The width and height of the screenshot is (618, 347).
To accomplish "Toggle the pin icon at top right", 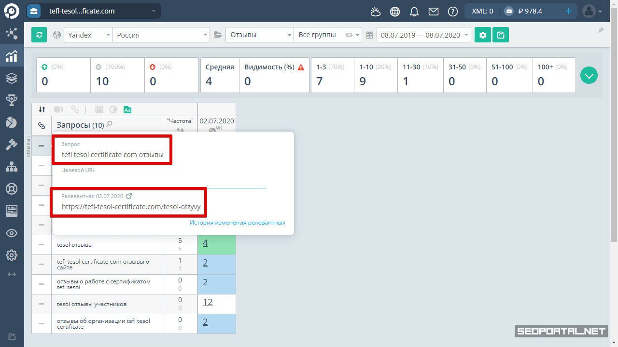I will [601, 30].
